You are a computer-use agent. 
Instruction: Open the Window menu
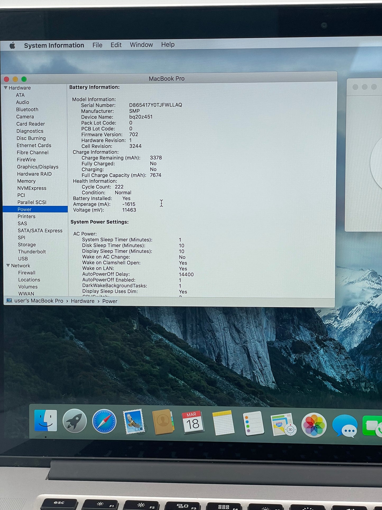tap(141, 45)
